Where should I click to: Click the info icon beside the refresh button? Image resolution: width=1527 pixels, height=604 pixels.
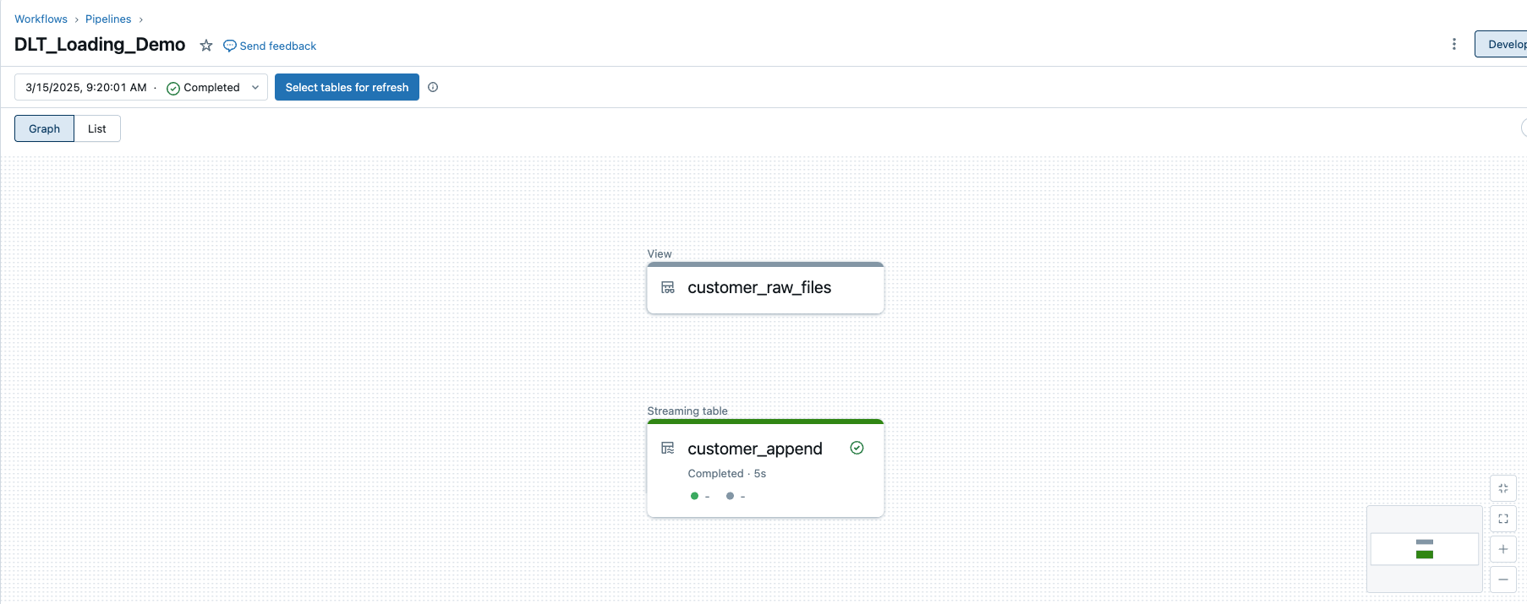pyautogui.click(x=433, y=87)
